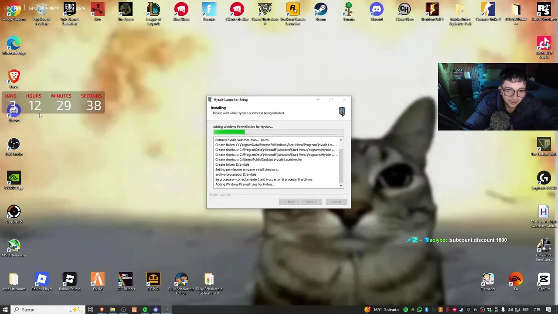Open Discord from the taskbar
This screenshot has height=314, width=558.
point(156,310)
